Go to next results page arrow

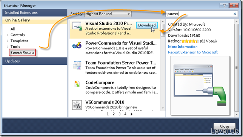[132, 114]
